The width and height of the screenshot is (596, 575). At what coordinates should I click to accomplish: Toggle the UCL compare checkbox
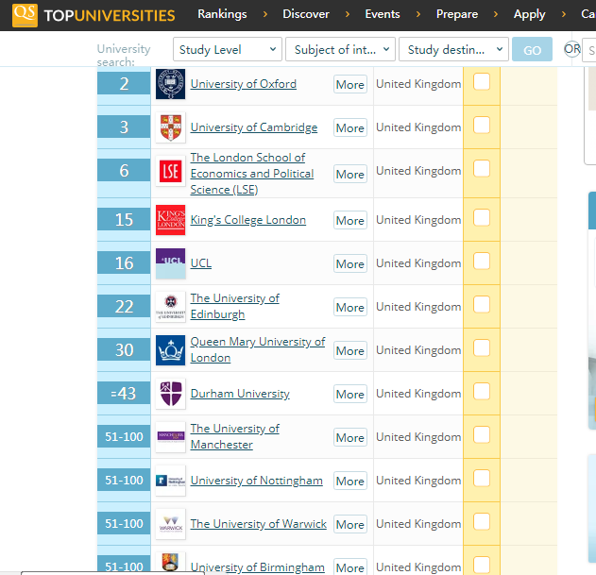click(482, 262)
